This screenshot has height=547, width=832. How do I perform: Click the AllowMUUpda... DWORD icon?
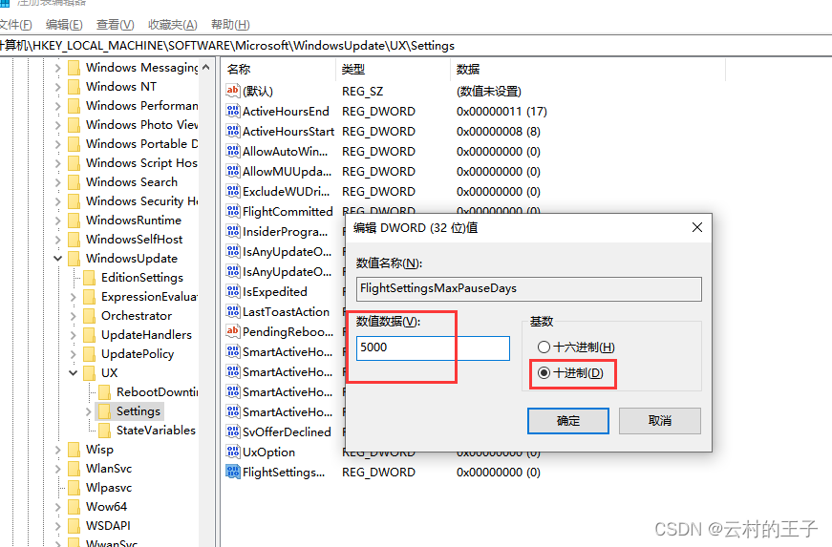pyautogui.click(x=233, y=171)
